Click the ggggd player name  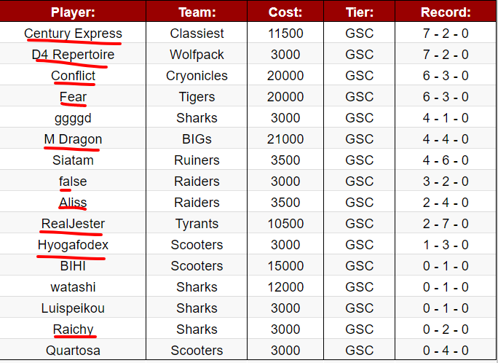(x=73, y=118)
